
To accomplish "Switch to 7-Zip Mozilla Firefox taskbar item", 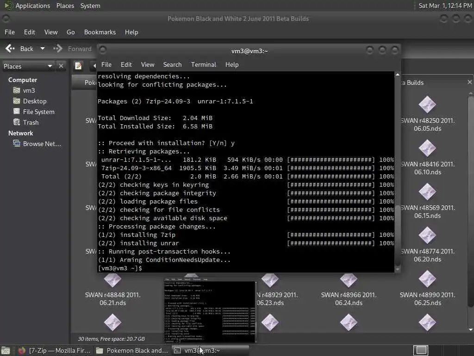I will pos(54,350).
